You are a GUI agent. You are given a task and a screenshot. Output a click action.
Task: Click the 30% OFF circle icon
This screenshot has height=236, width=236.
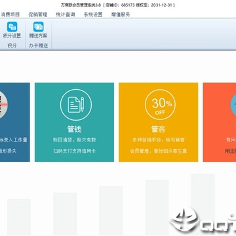(161, 105)
